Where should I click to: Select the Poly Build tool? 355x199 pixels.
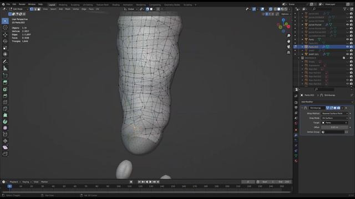tap(5, 116)
